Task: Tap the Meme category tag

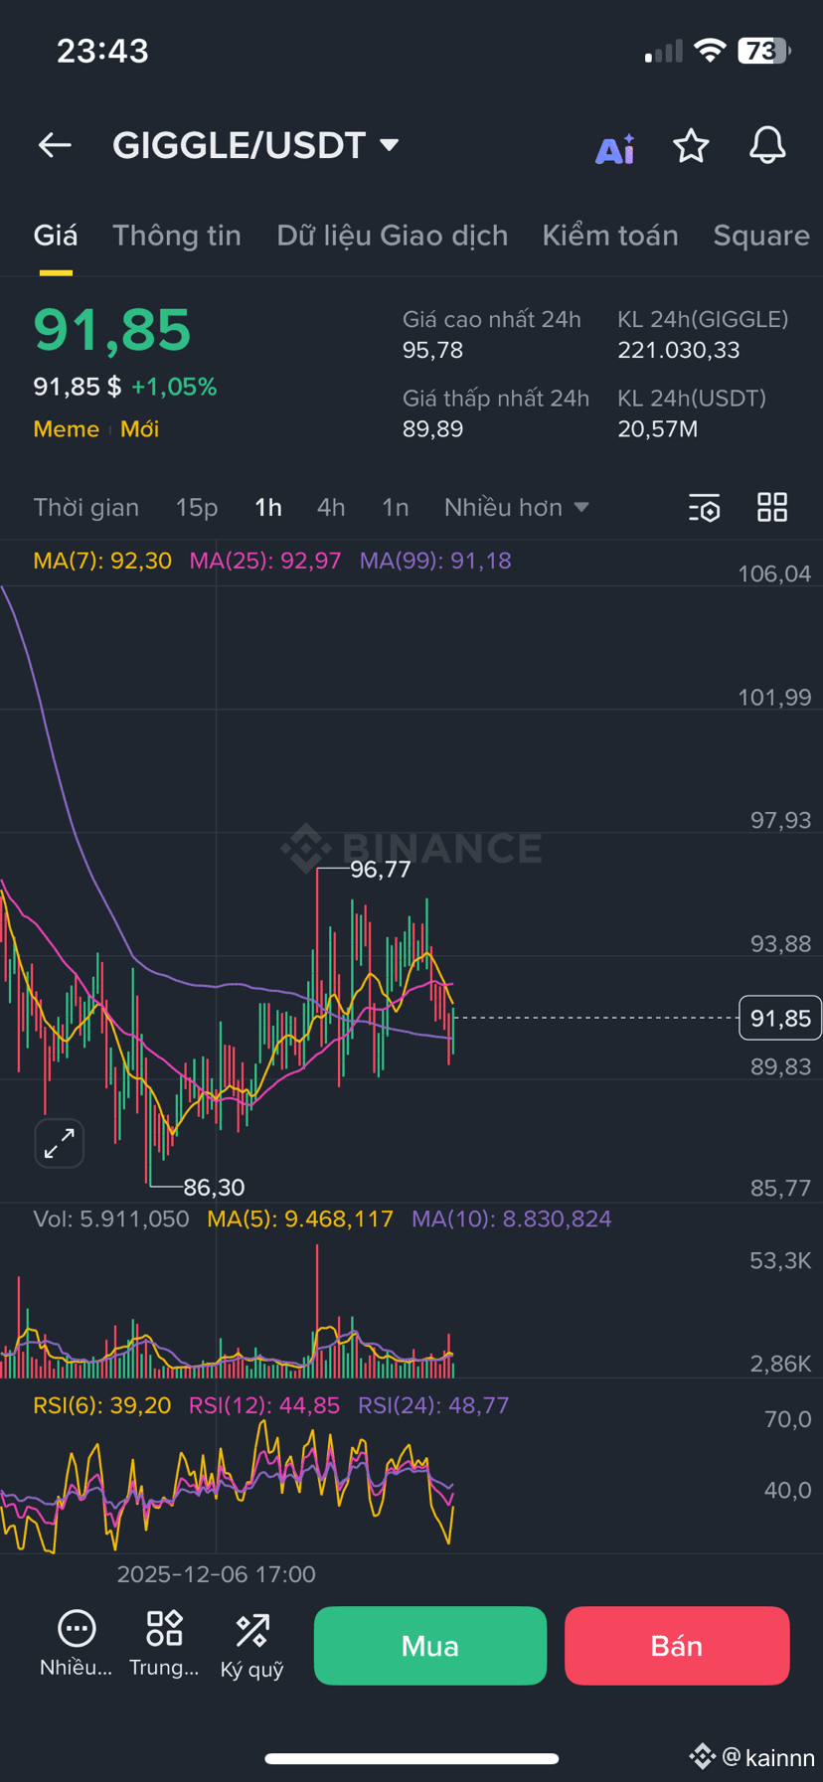Action: (67, 429)
